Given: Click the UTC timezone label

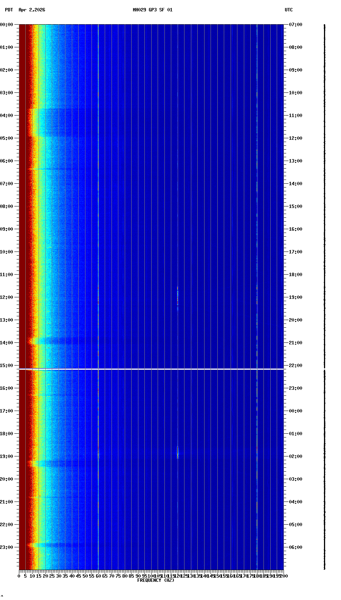Looking at the screenshot, I should coord(289,10).
